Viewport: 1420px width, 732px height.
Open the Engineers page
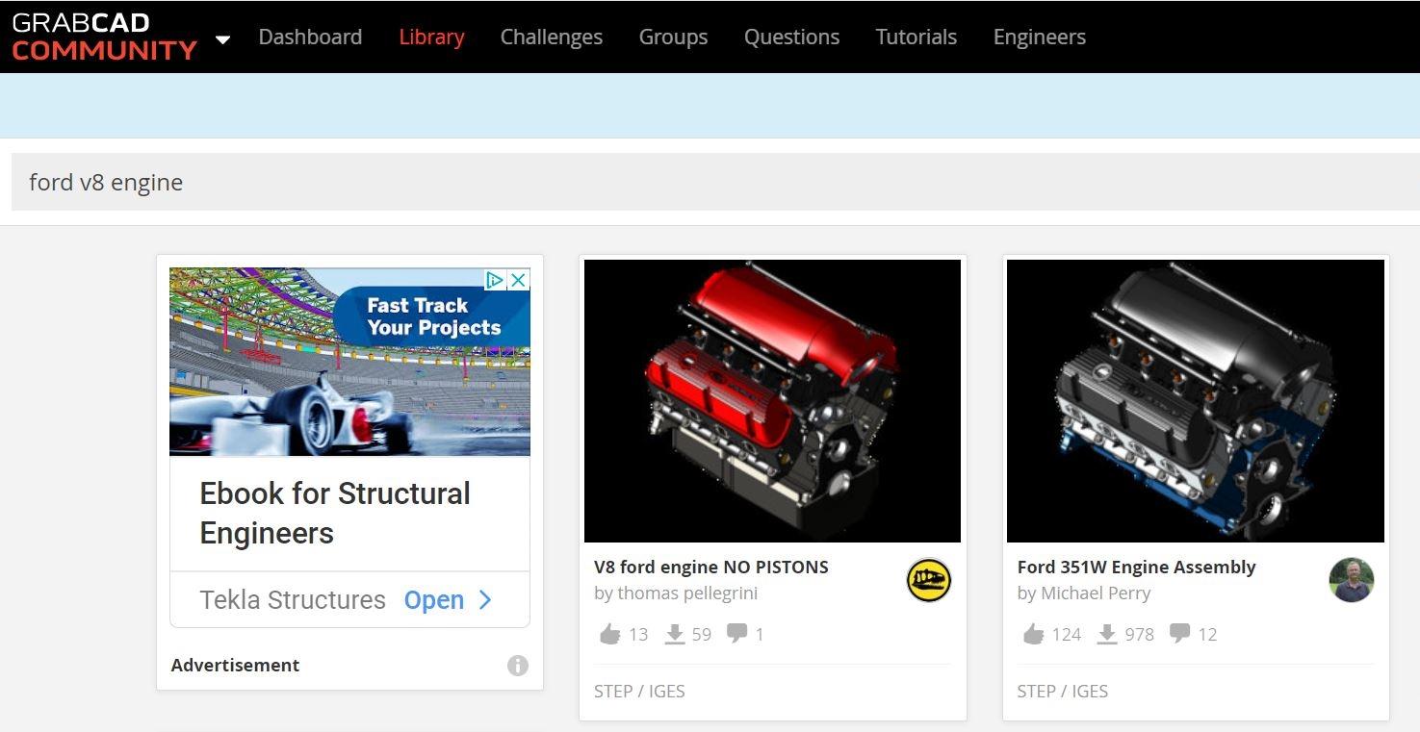1039,37
